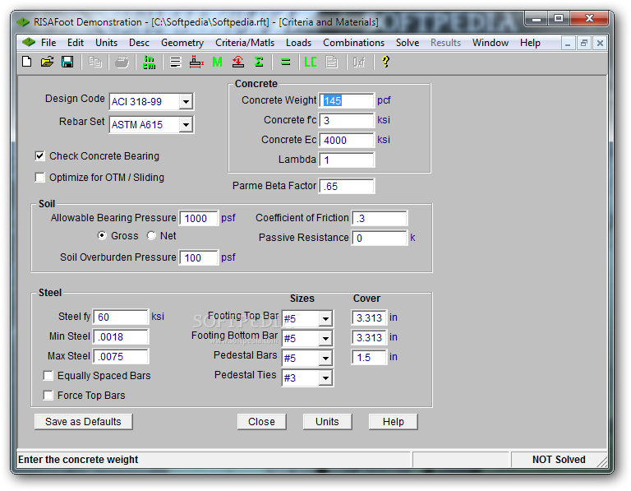Save the file with the floppy disk icon
The width and height of the screenshot is (631, 491).
[x=67, y=62]
